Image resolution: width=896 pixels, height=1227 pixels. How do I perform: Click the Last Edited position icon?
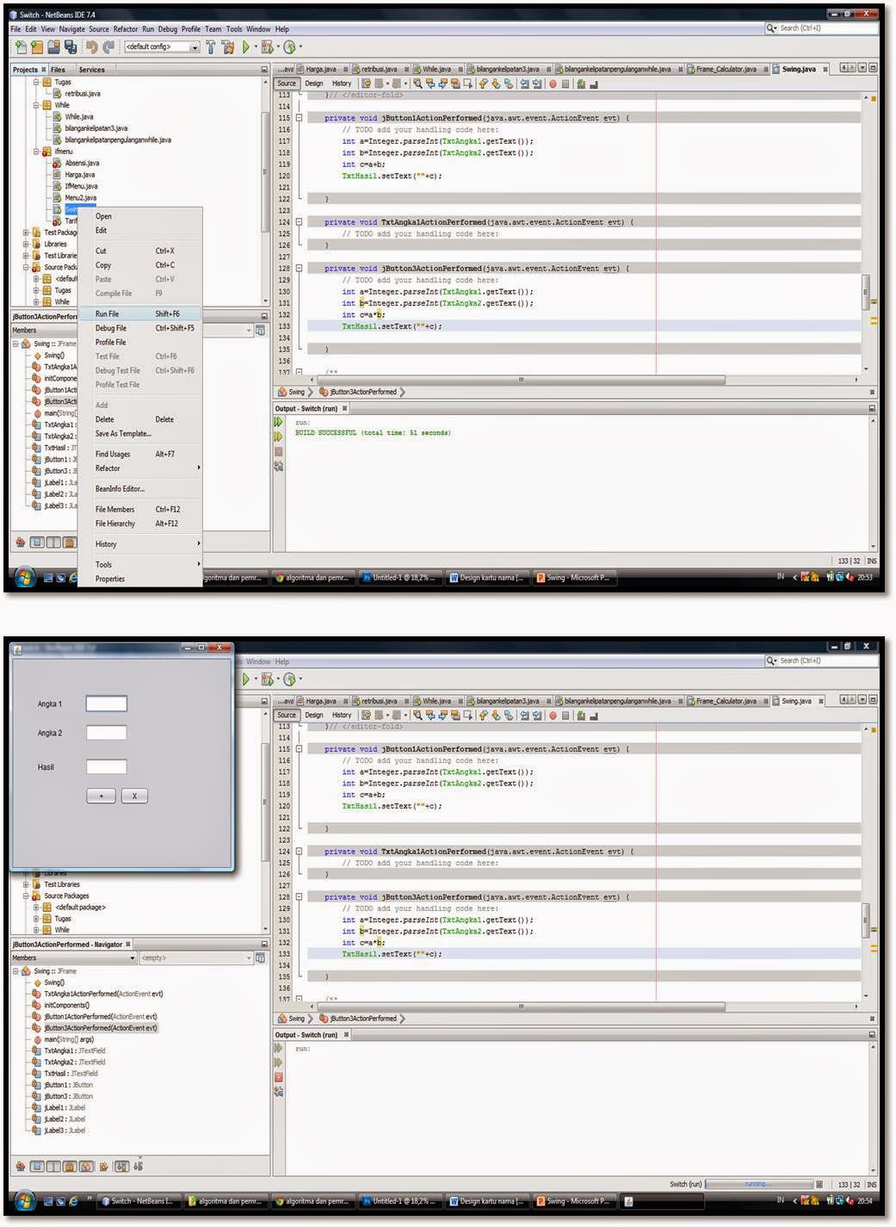(x=368, y=84)
